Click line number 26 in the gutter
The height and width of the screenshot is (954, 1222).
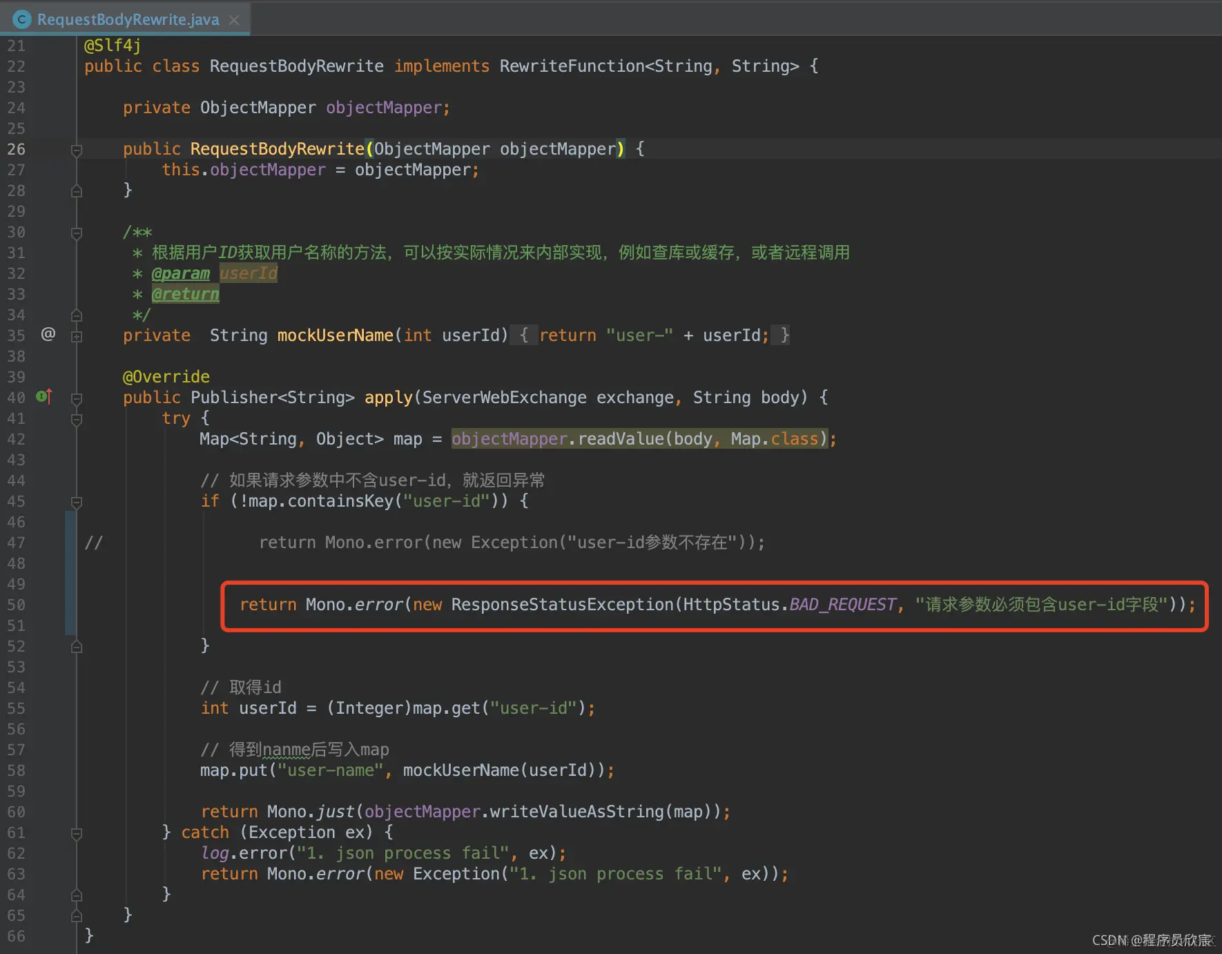coord(16,149)
